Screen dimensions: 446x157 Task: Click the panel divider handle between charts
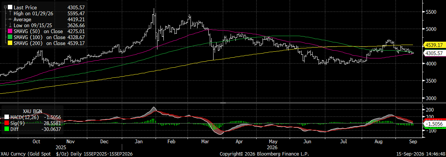(223, 103)
